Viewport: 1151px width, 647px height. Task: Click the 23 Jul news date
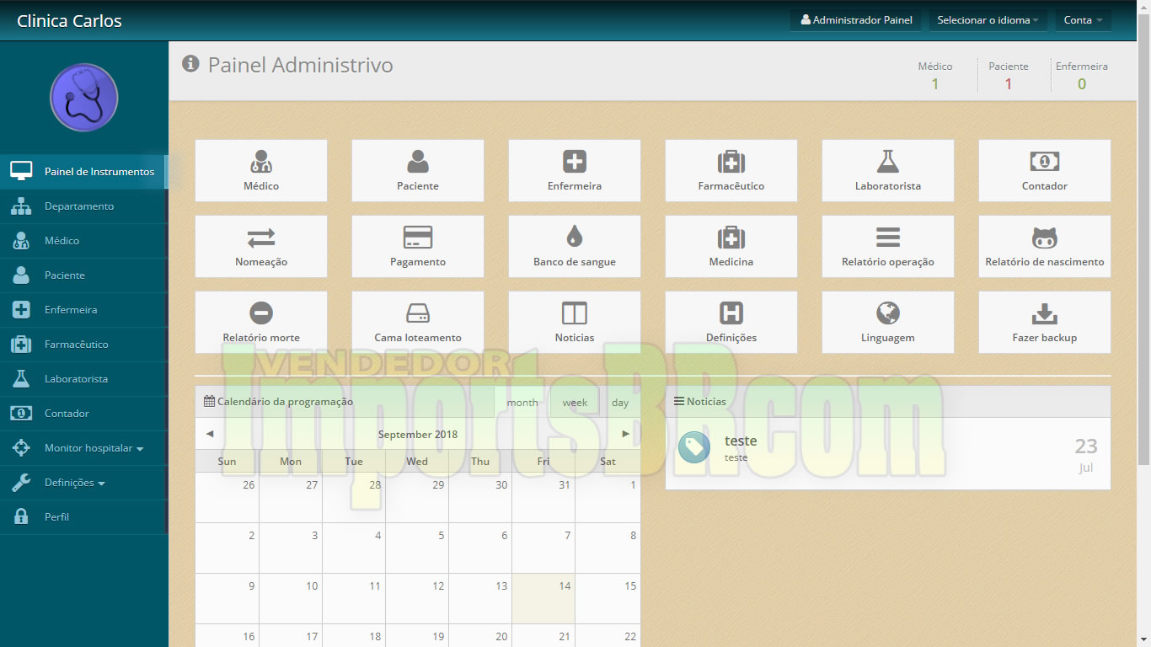pyautogui.click(x=1086, y=455)
